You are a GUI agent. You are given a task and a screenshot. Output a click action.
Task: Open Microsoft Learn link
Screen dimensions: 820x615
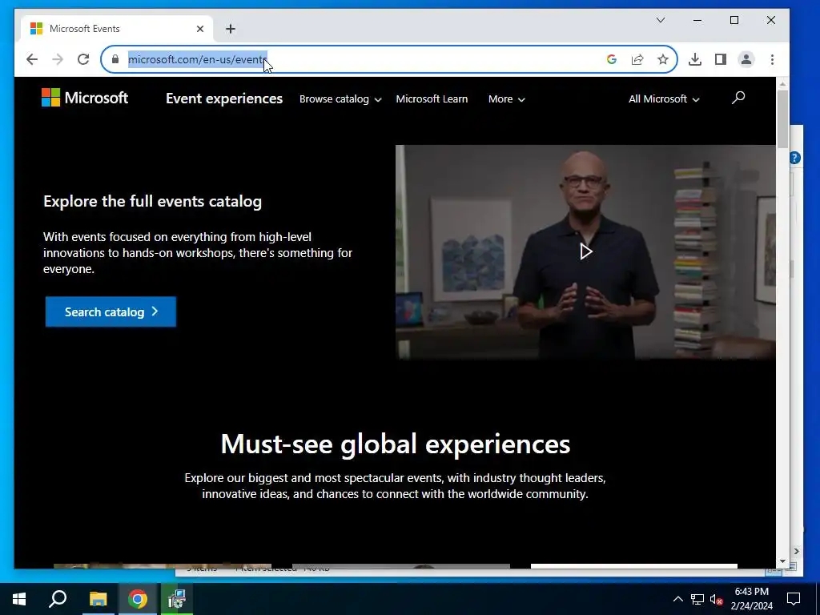[x=432, y=98]
